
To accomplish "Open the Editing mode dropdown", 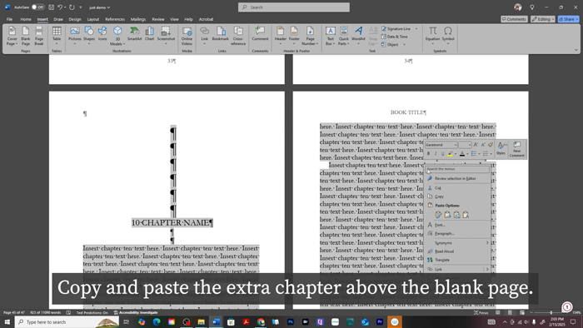I will click(x=543, y=19).
